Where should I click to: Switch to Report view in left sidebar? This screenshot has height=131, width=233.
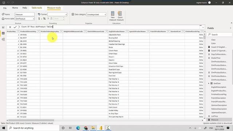(x=3, y=27)
